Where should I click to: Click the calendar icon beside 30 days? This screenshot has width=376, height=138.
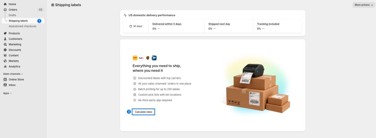click(x=131, y=26)
